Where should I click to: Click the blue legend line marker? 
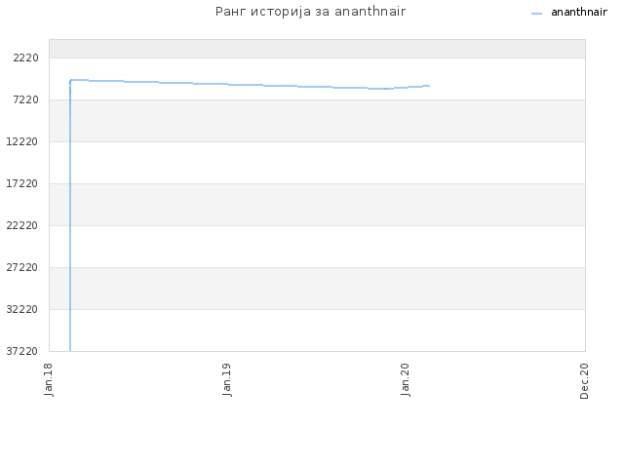click(536, 14)
